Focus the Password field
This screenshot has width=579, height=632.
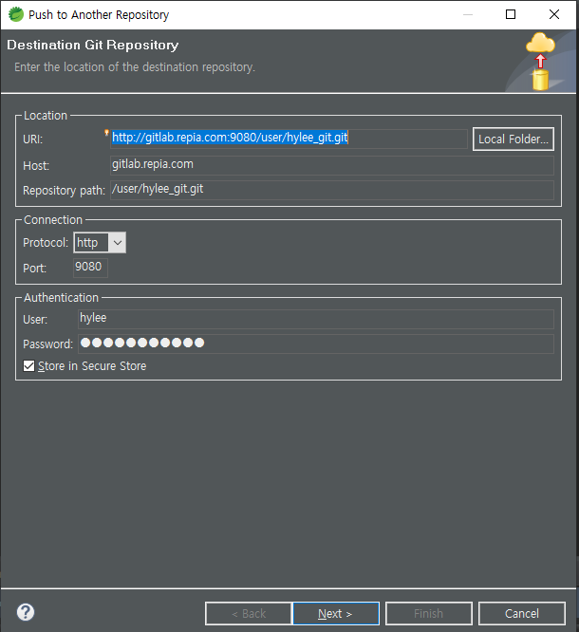tap(315, 344)
